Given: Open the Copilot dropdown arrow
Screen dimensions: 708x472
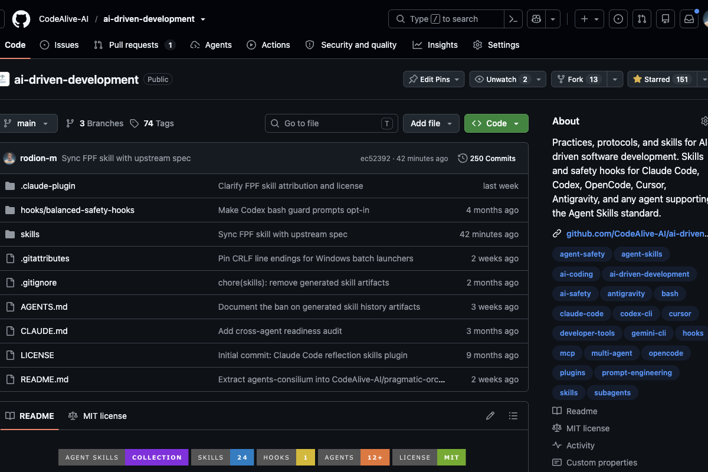Looking at the screenshot, I should (x=553, y=19).
